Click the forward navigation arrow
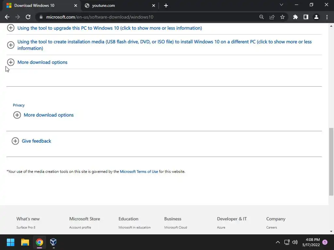334x250 pixels. (x=18, y=17)
